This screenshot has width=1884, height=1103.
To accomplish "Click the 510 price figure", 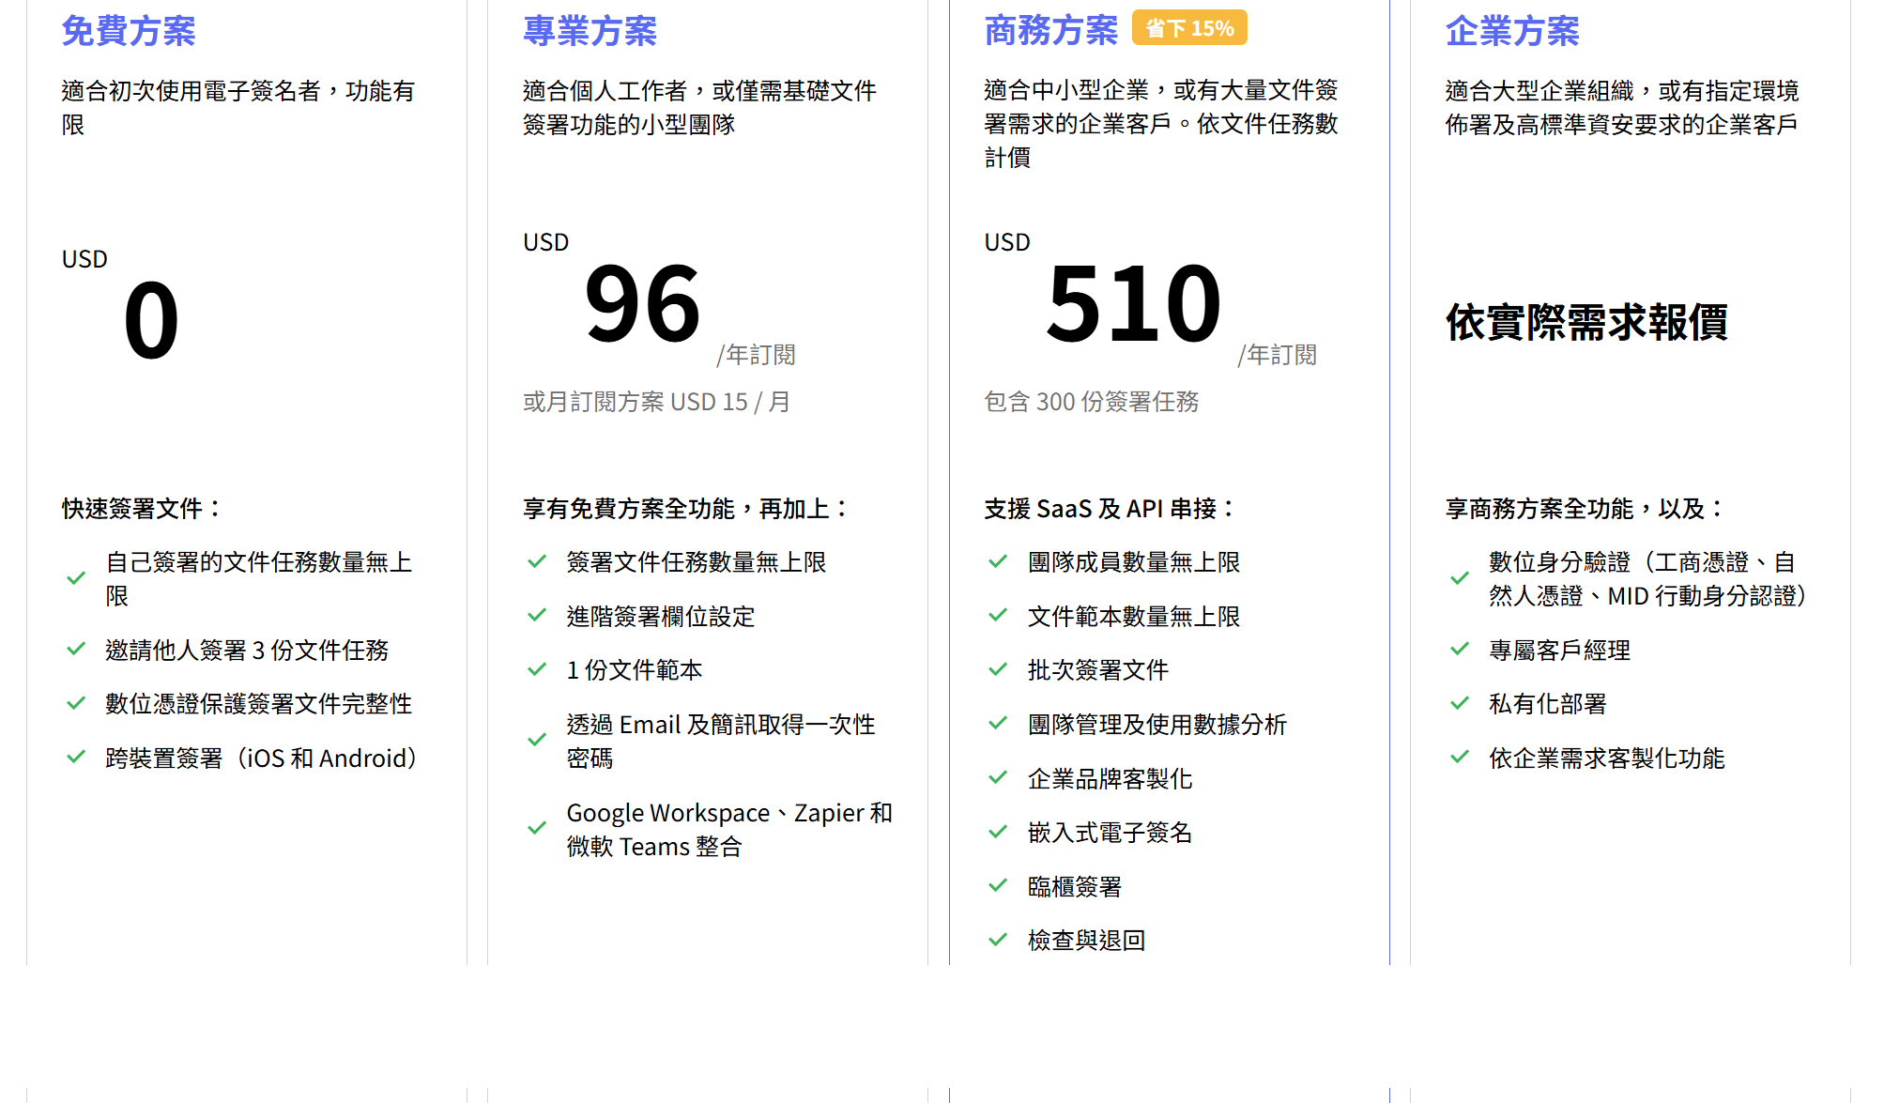I will click(1134, 304).
